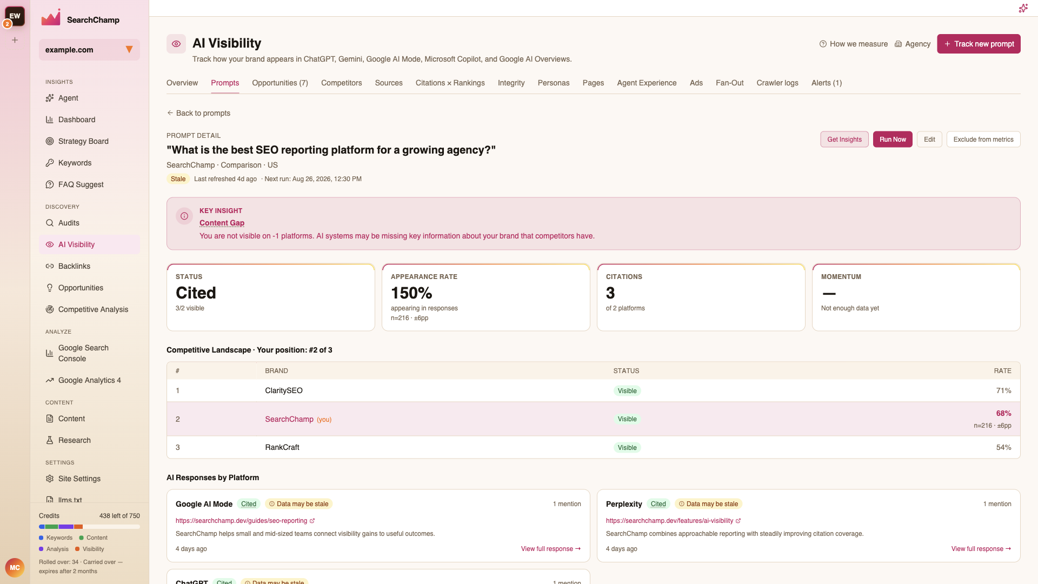1038x584 pixels.
Task: Switch to the Sources tab
Action: tap(389, 83)
